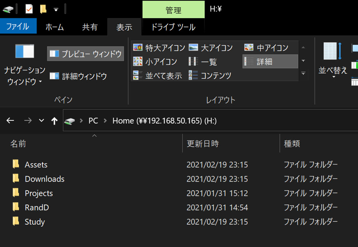Viewport: 358px width, 247px height.
Task: Switch to the ホーム ribbon tab
Action: click(54, 27)
